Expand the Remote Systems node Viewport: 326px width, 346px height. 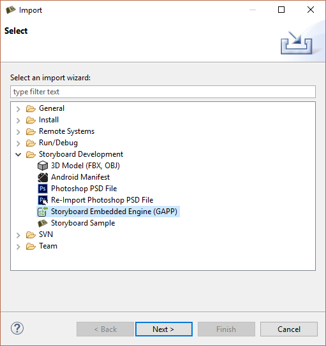tap(19, 131)
